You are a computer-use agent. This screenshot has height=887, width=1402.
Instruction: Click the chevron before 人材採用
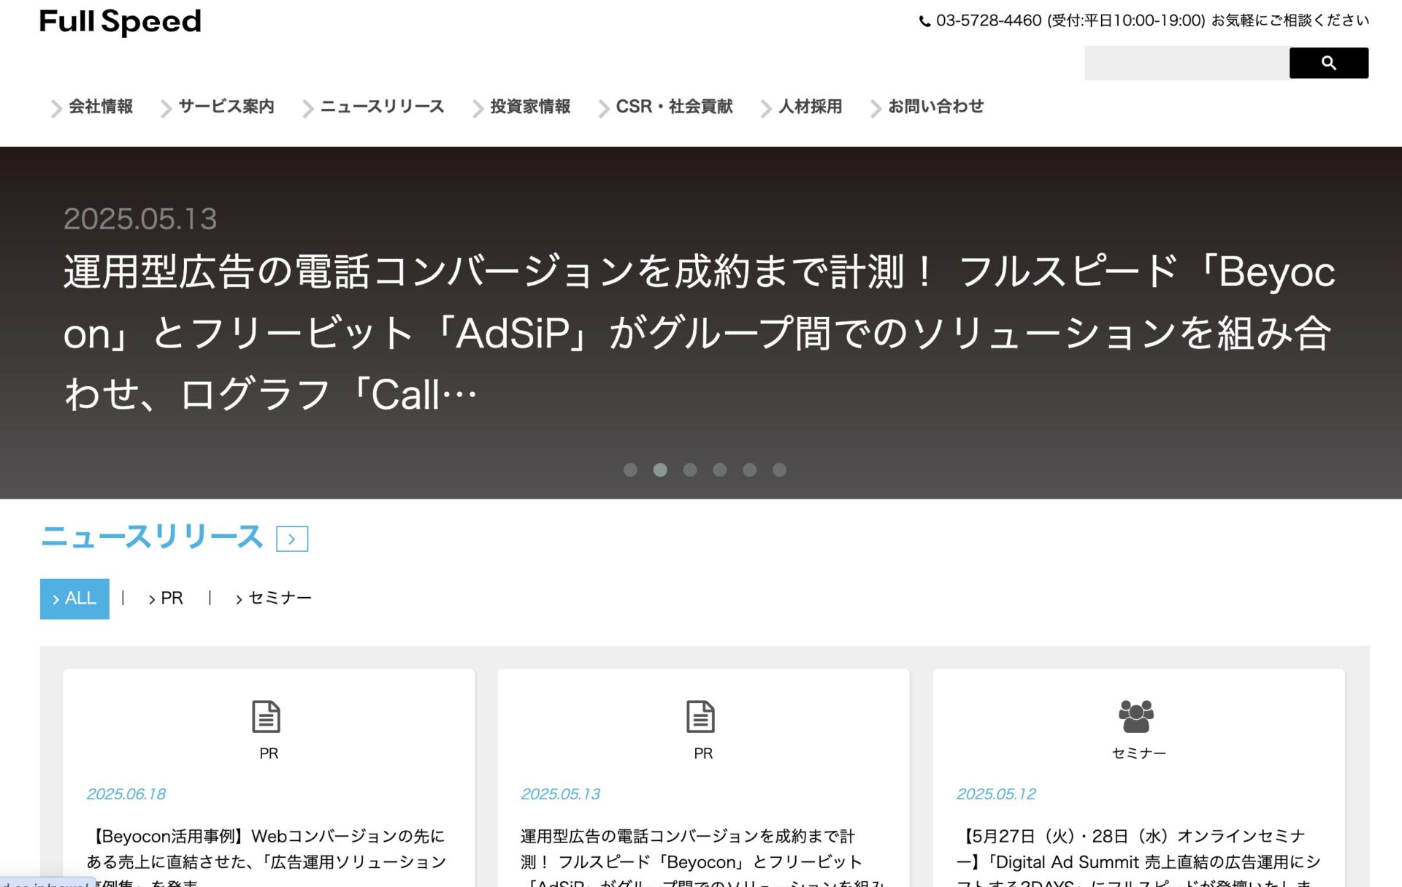tap(765, 109)
